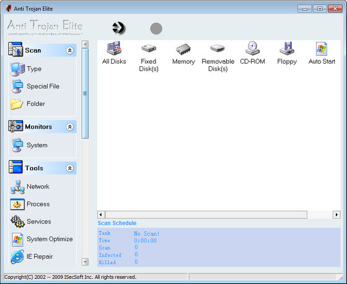The image size is (347, 284).
Task: Click the Scan section header icon
Action: (15, 49)
